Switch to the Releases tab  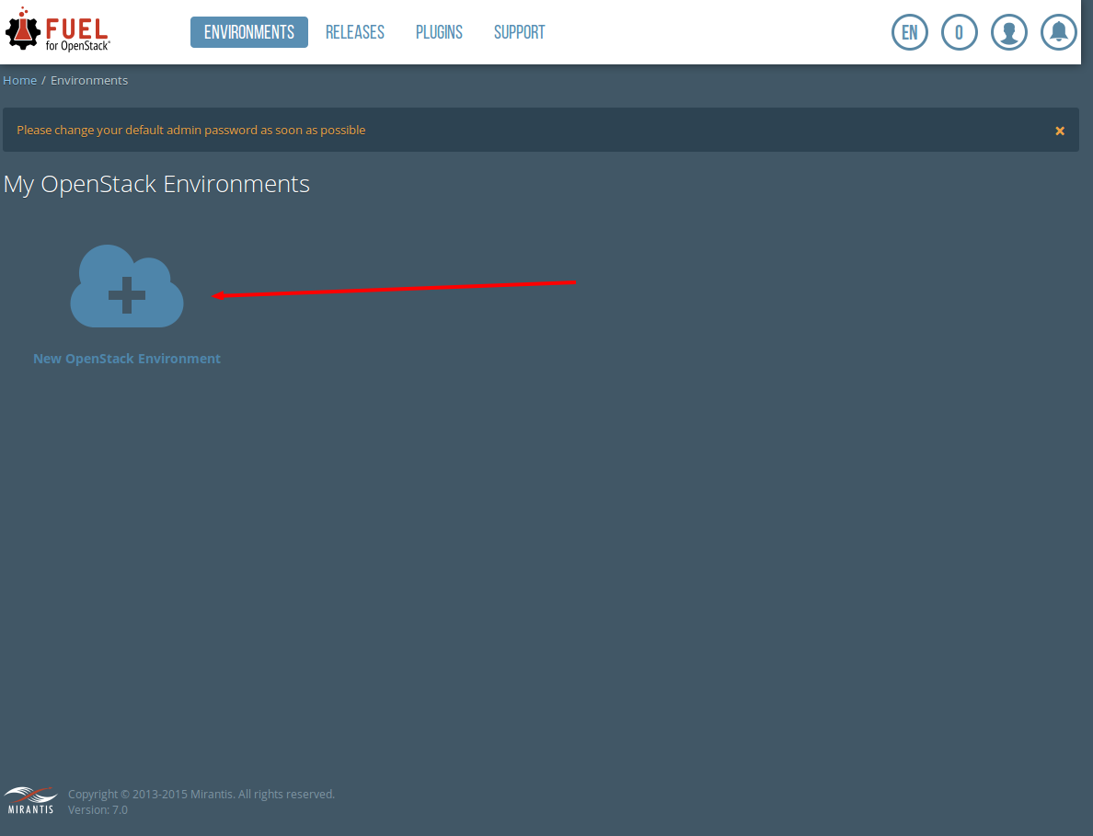[x=355, y=32]
